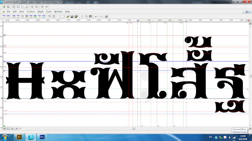Click the volume speaker icon in the tray
Viewport: 252px width, 141px height.
click(230, 137)
